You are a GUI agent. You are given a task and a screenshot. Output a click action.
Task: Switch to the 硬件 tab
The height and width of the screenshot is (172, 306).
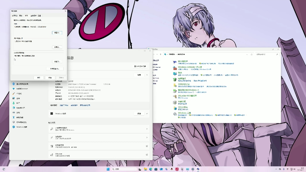[21, 16]
